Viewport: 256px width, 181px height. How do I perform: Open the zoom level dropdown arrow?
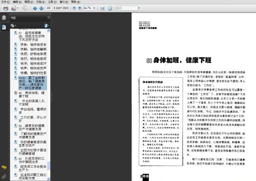coord(94,8)
